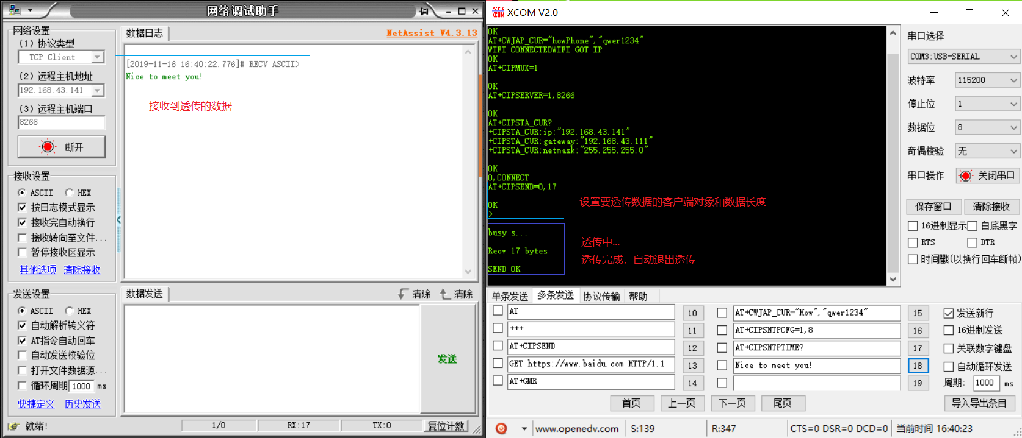The image size is (1022, 438).
Task: Click the 下一页 next page button
Action: click(732, 403)
